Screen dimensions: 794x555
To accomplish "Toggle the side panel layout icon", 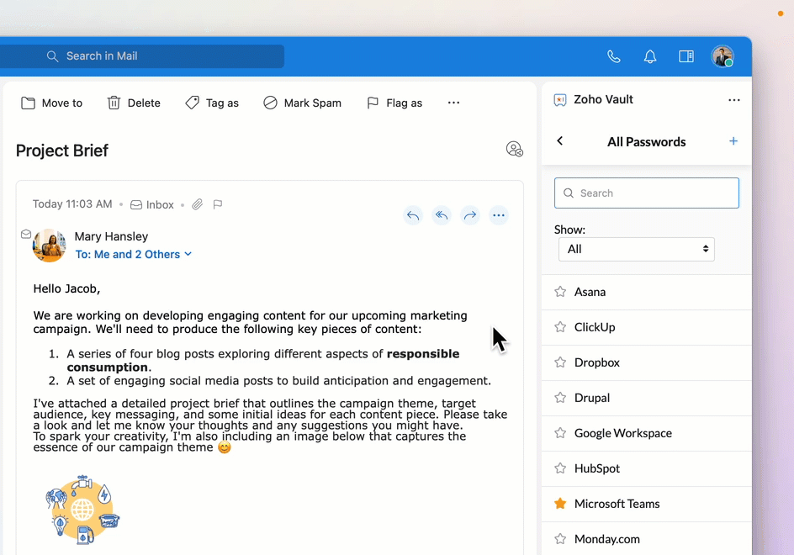I will [686, 56].
